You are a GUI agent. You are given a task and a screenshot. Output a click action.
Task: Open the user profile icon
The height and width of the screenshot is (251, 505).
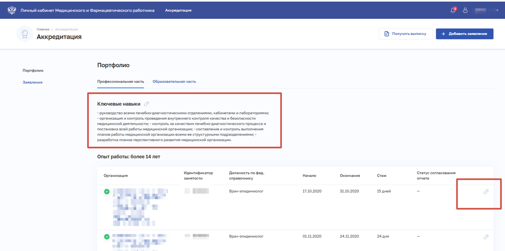tap(465, 10)
